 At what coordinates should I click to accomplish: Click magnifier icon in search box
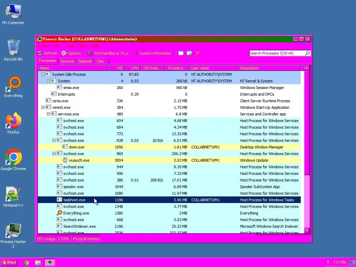(x=307, y=53)
